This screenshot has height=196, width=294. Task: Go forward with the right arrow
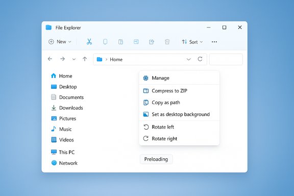(x=62, y=59)
